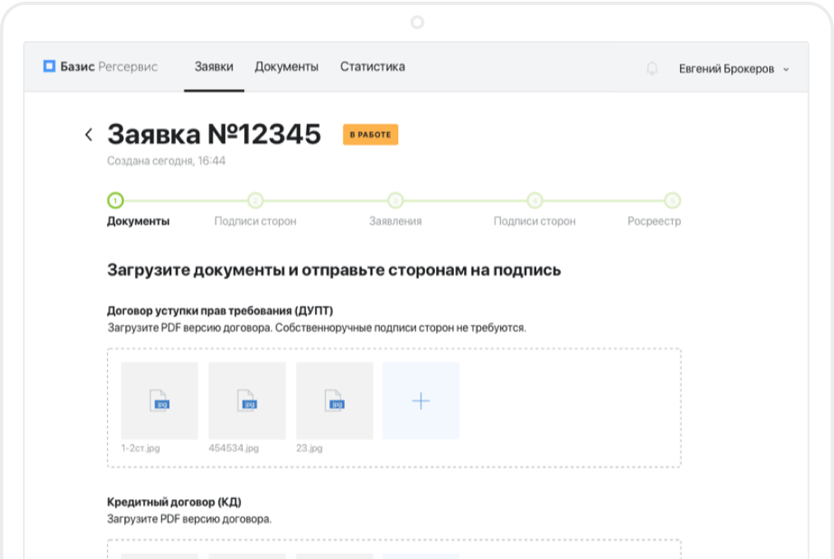Switch to the Документы tab
The image size is (834, 559).
[x=286, y=67]
